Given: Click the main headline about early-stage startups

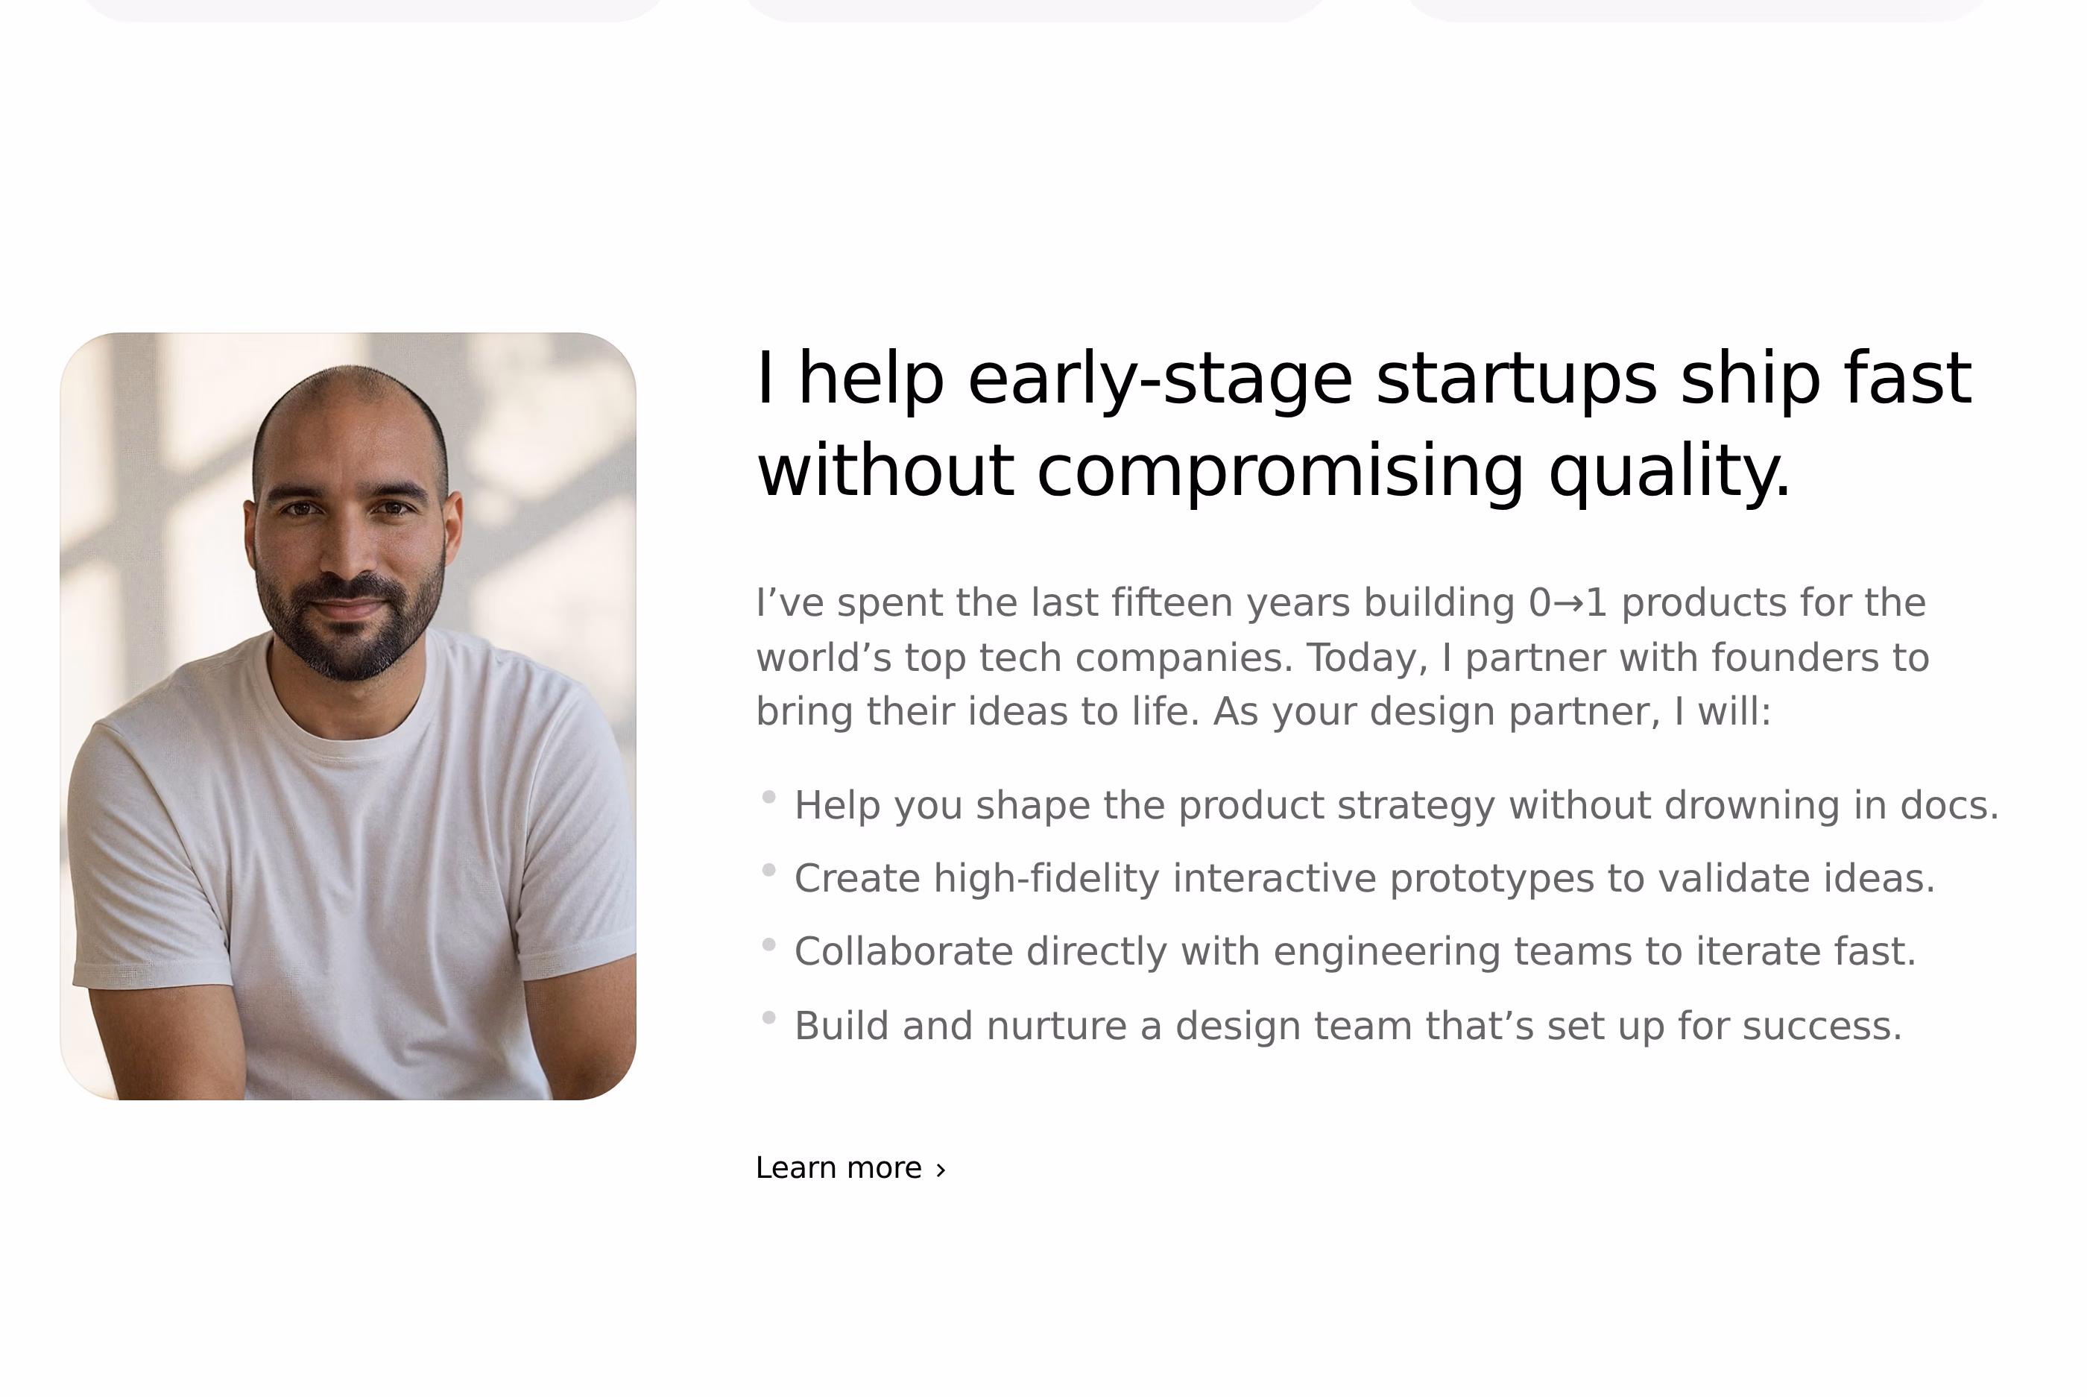Looking at the screenshot, I should (x=1364, y=424).
